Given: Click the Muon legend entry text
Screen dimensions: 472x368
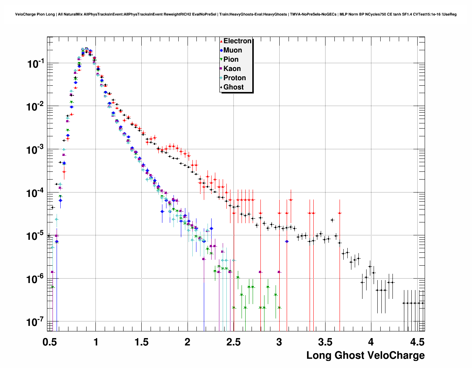Looking at the screenshot, I should pos(233,50).
